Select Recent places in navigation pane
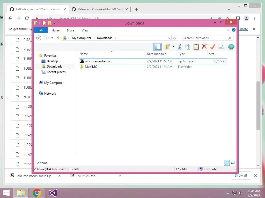265x198 pixels. [56, 72]
